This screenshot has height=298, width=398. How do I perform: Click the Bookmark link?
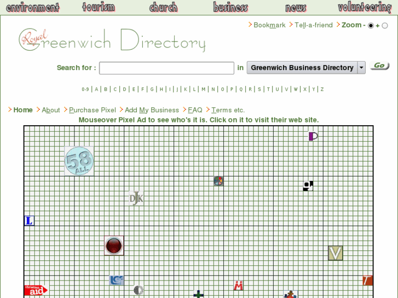point(269,25)
